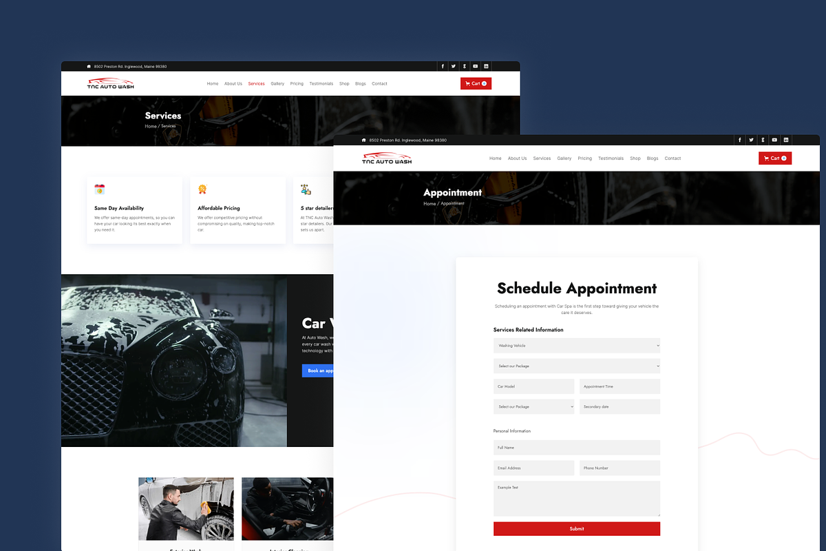Click the Example Text message textarea
826x551 pixels.
577,499
